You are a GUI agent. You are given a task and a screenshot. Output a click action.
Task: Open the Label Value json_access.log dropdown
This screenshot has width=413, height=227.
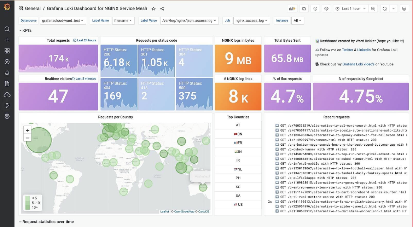pos(190,21)
